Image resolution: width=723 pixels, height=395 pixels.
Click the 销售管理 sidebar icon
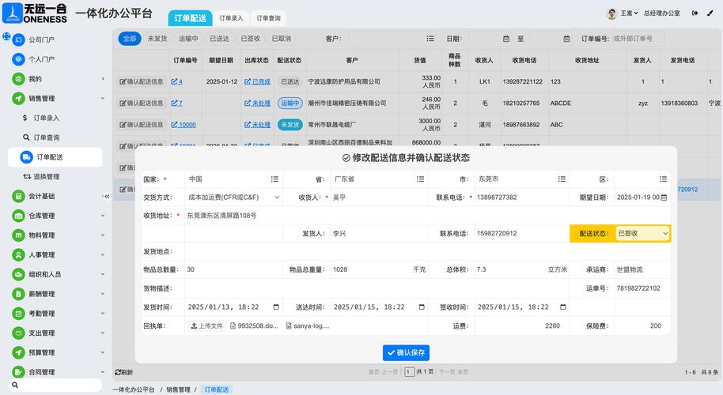click(18, 98)
